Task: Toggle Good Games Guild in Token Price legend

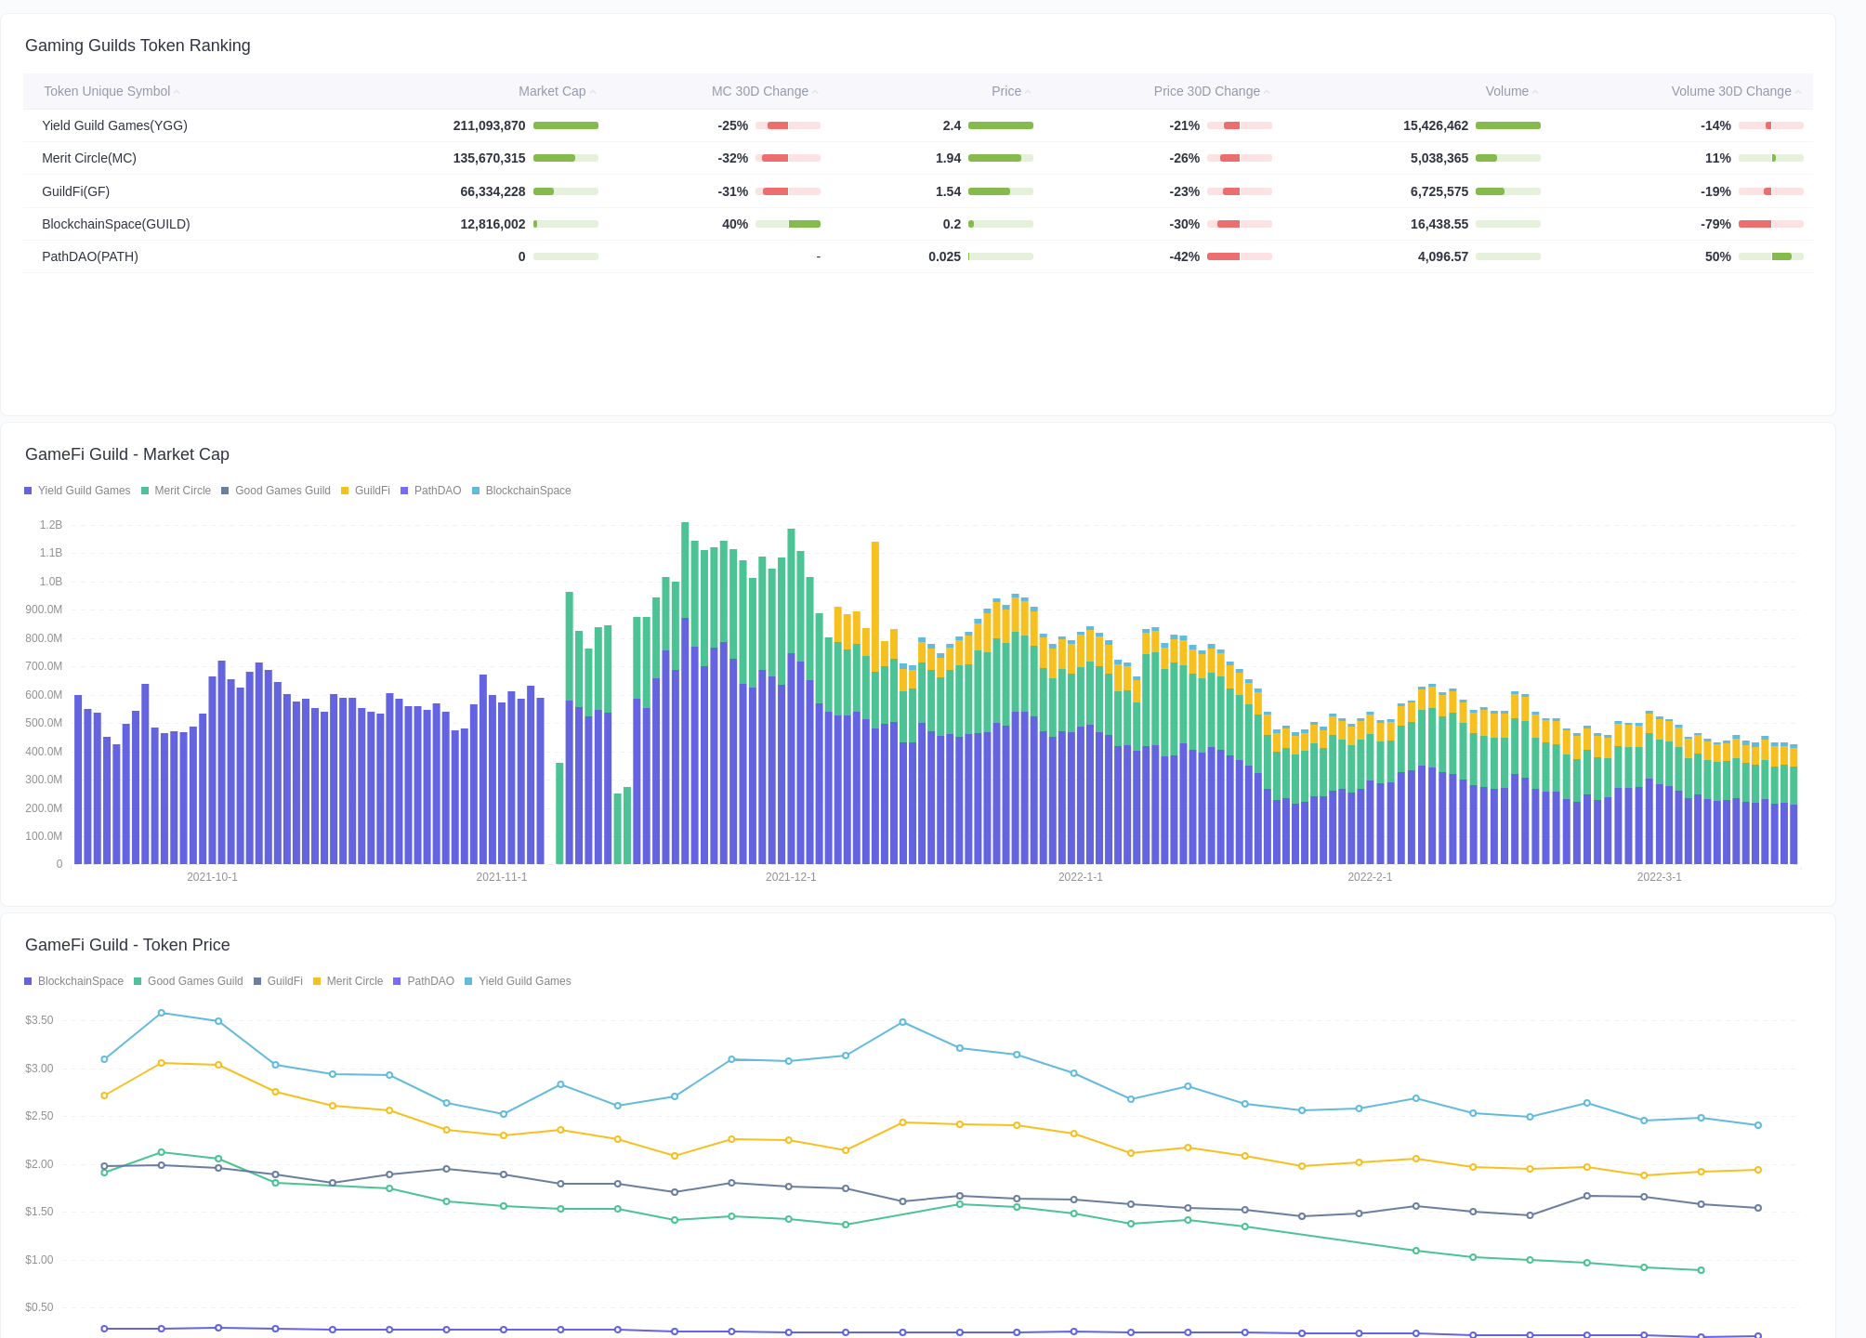Action: click(x=189, y=981)
